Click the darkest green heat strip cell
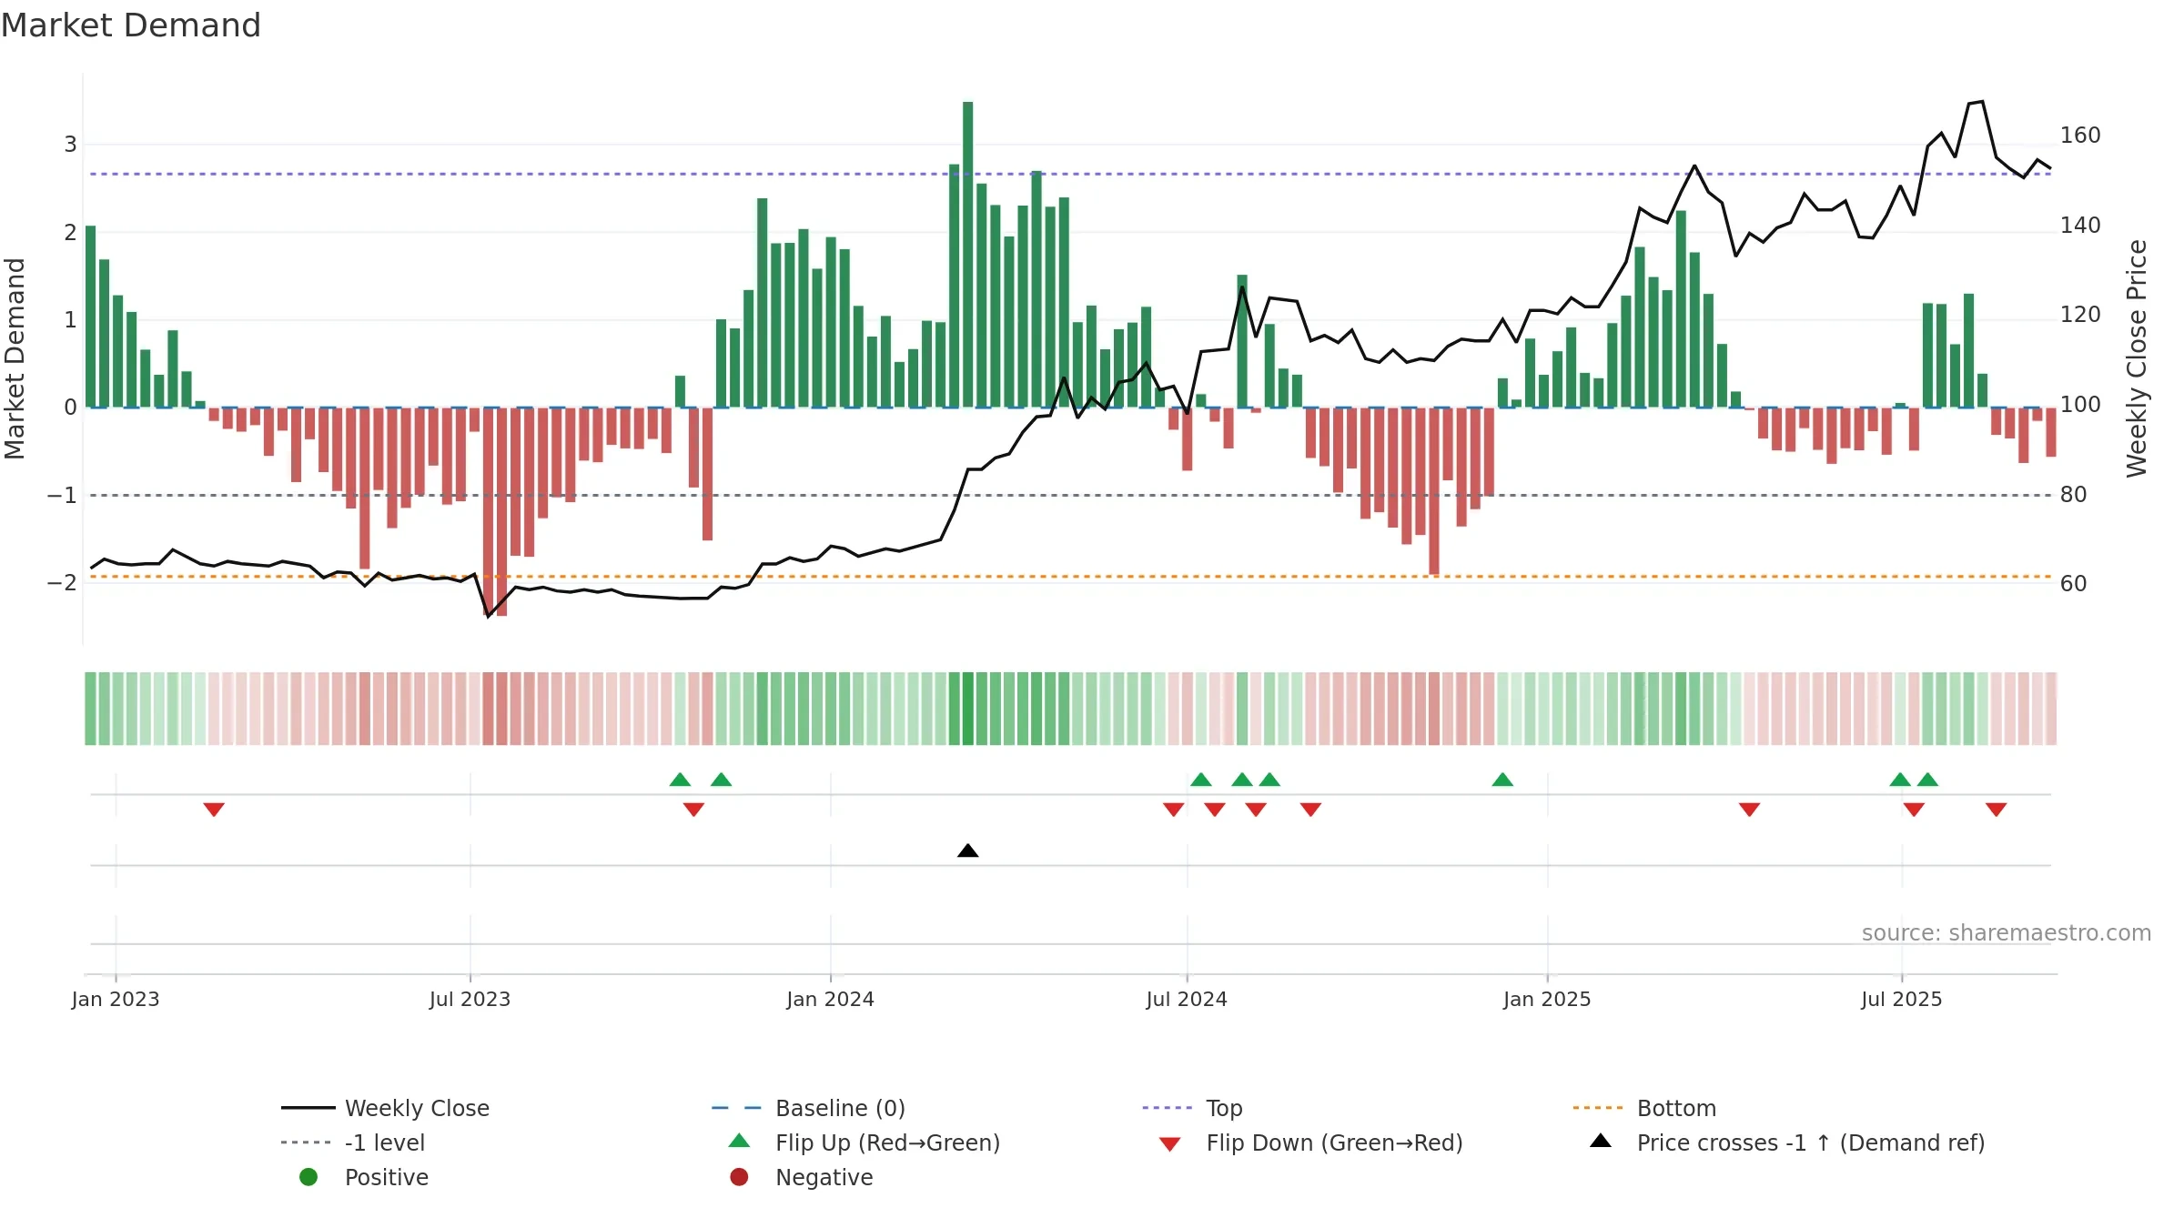Viewport: 2184px width, 1228px height. (x=968, y=709)
